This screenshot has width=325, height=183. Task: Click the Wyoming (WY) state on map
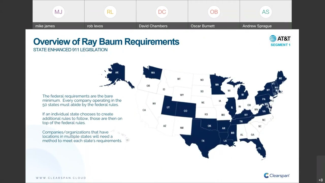click(x=182, y=95)
